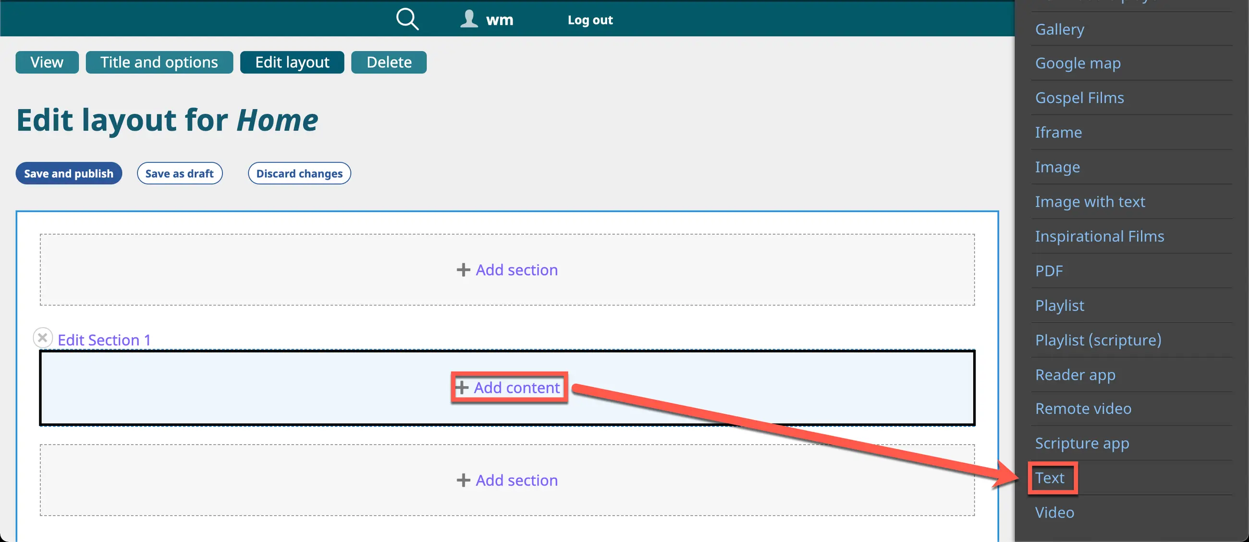Select Remote video content type
Image resolution: width=1249 pixels, height=542 pixels.
click(1083, 409)
